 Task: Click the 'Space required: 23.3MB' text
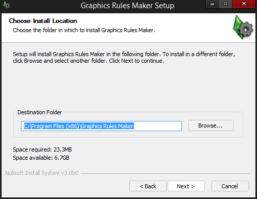tap(42, 150)
